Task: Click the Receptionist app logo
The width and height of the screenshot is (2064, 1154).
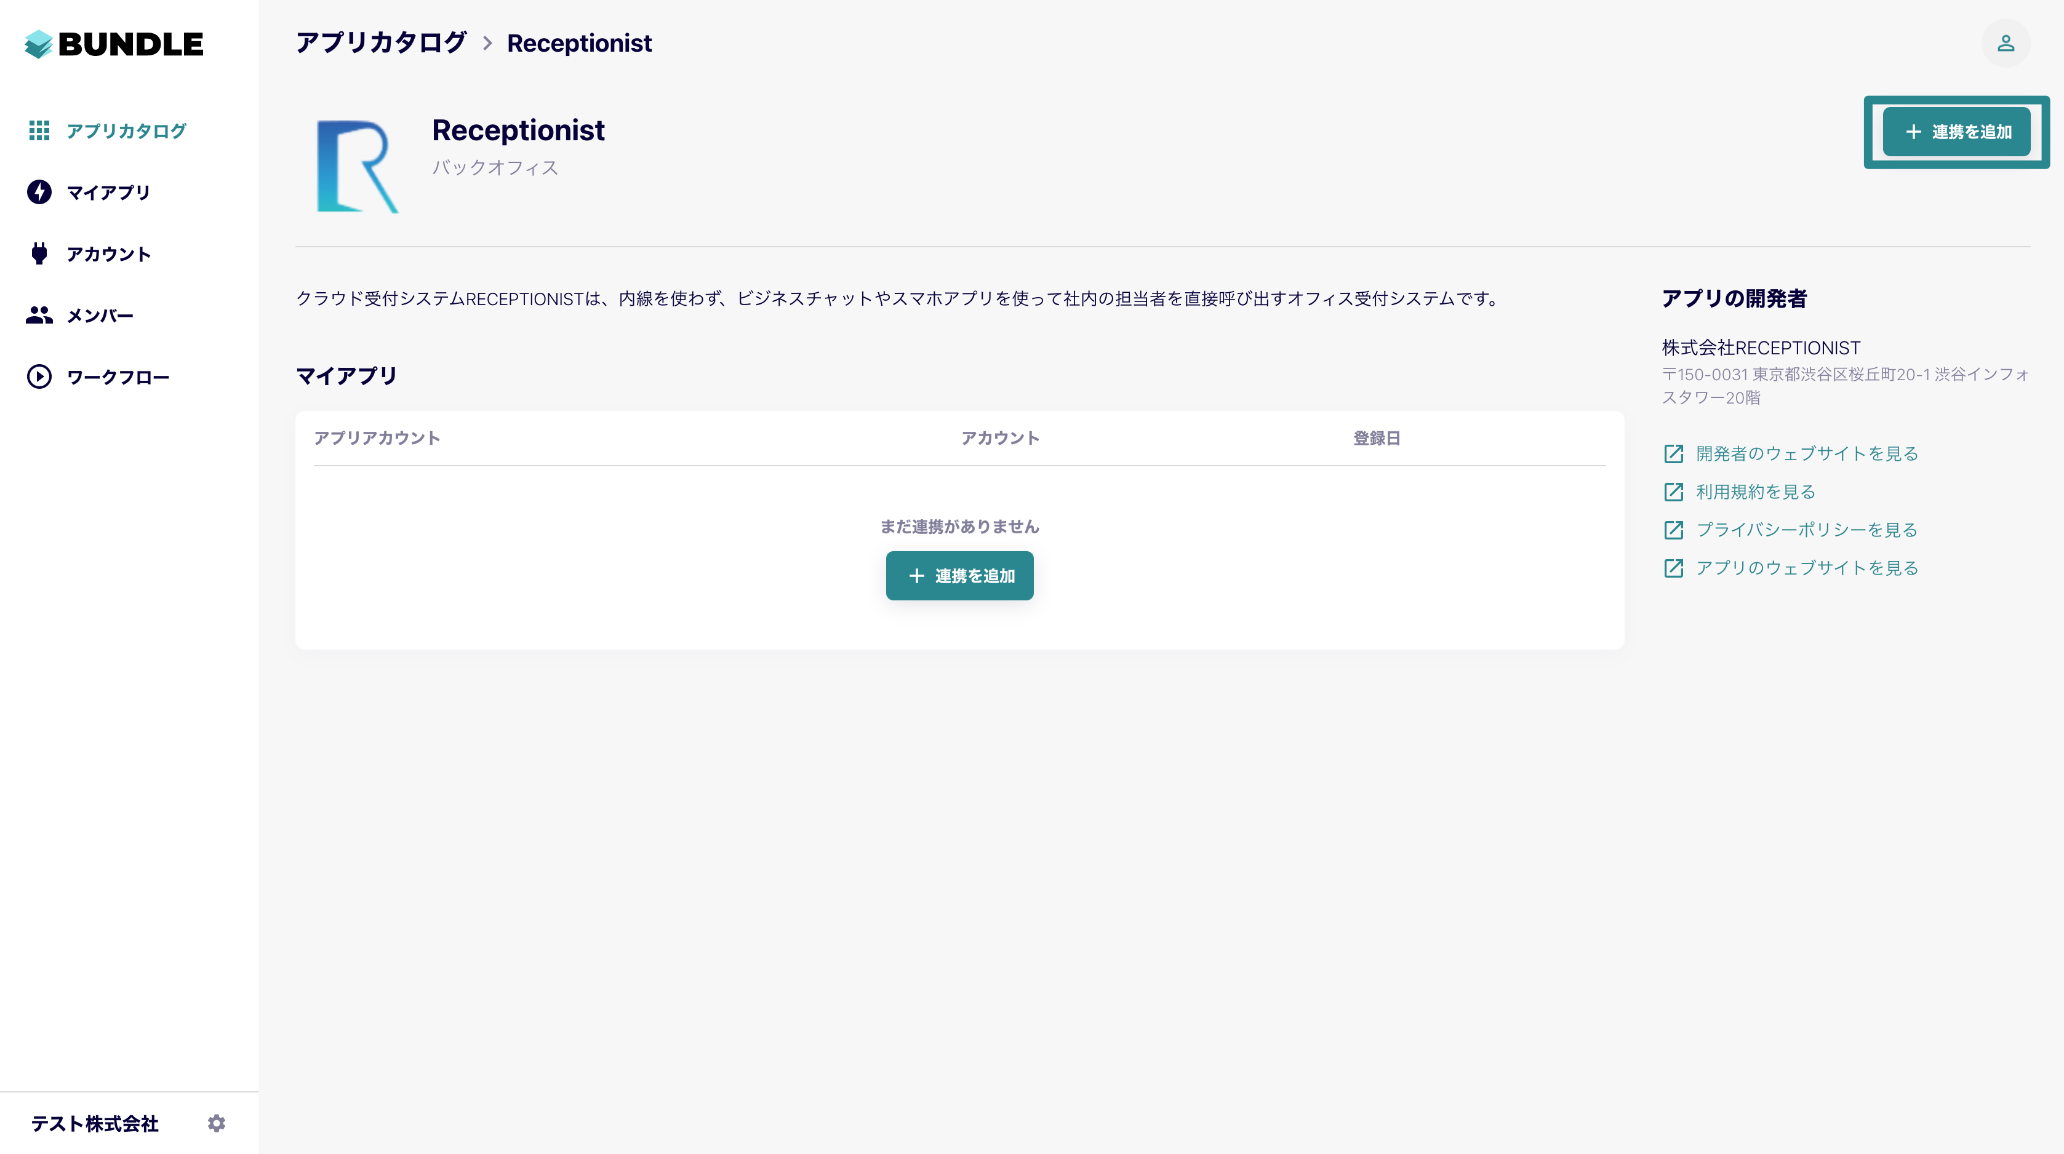Action: coord(356,167)
